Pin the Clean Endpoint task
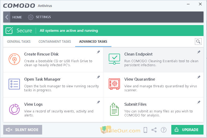Viewport: 207px width, 138px height. (x=199, y=52)
